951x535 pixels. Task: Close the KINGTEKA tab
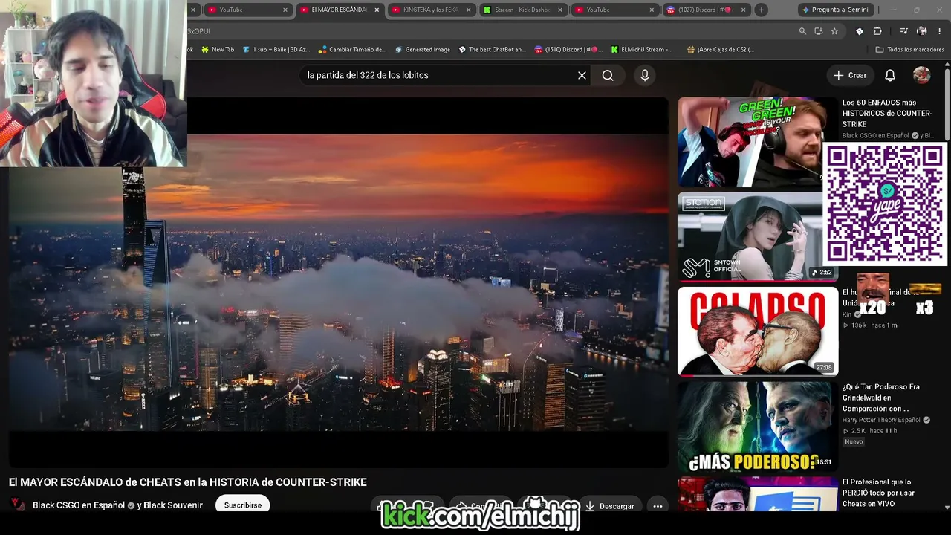pos(469,10)
